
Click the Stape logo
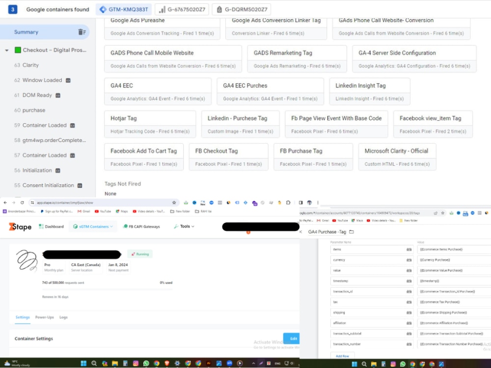point(20,226)
